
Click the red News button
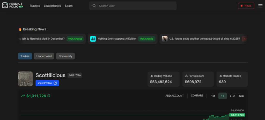(x=246, y=6)
